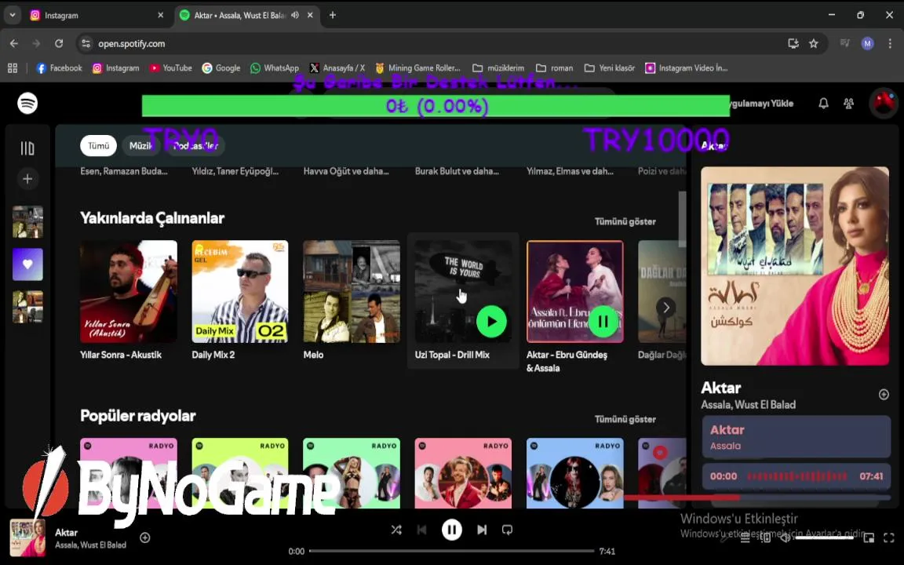
Task: Show all of Yakınlarda Çalınanlar
Action: [x=625, y=221]
